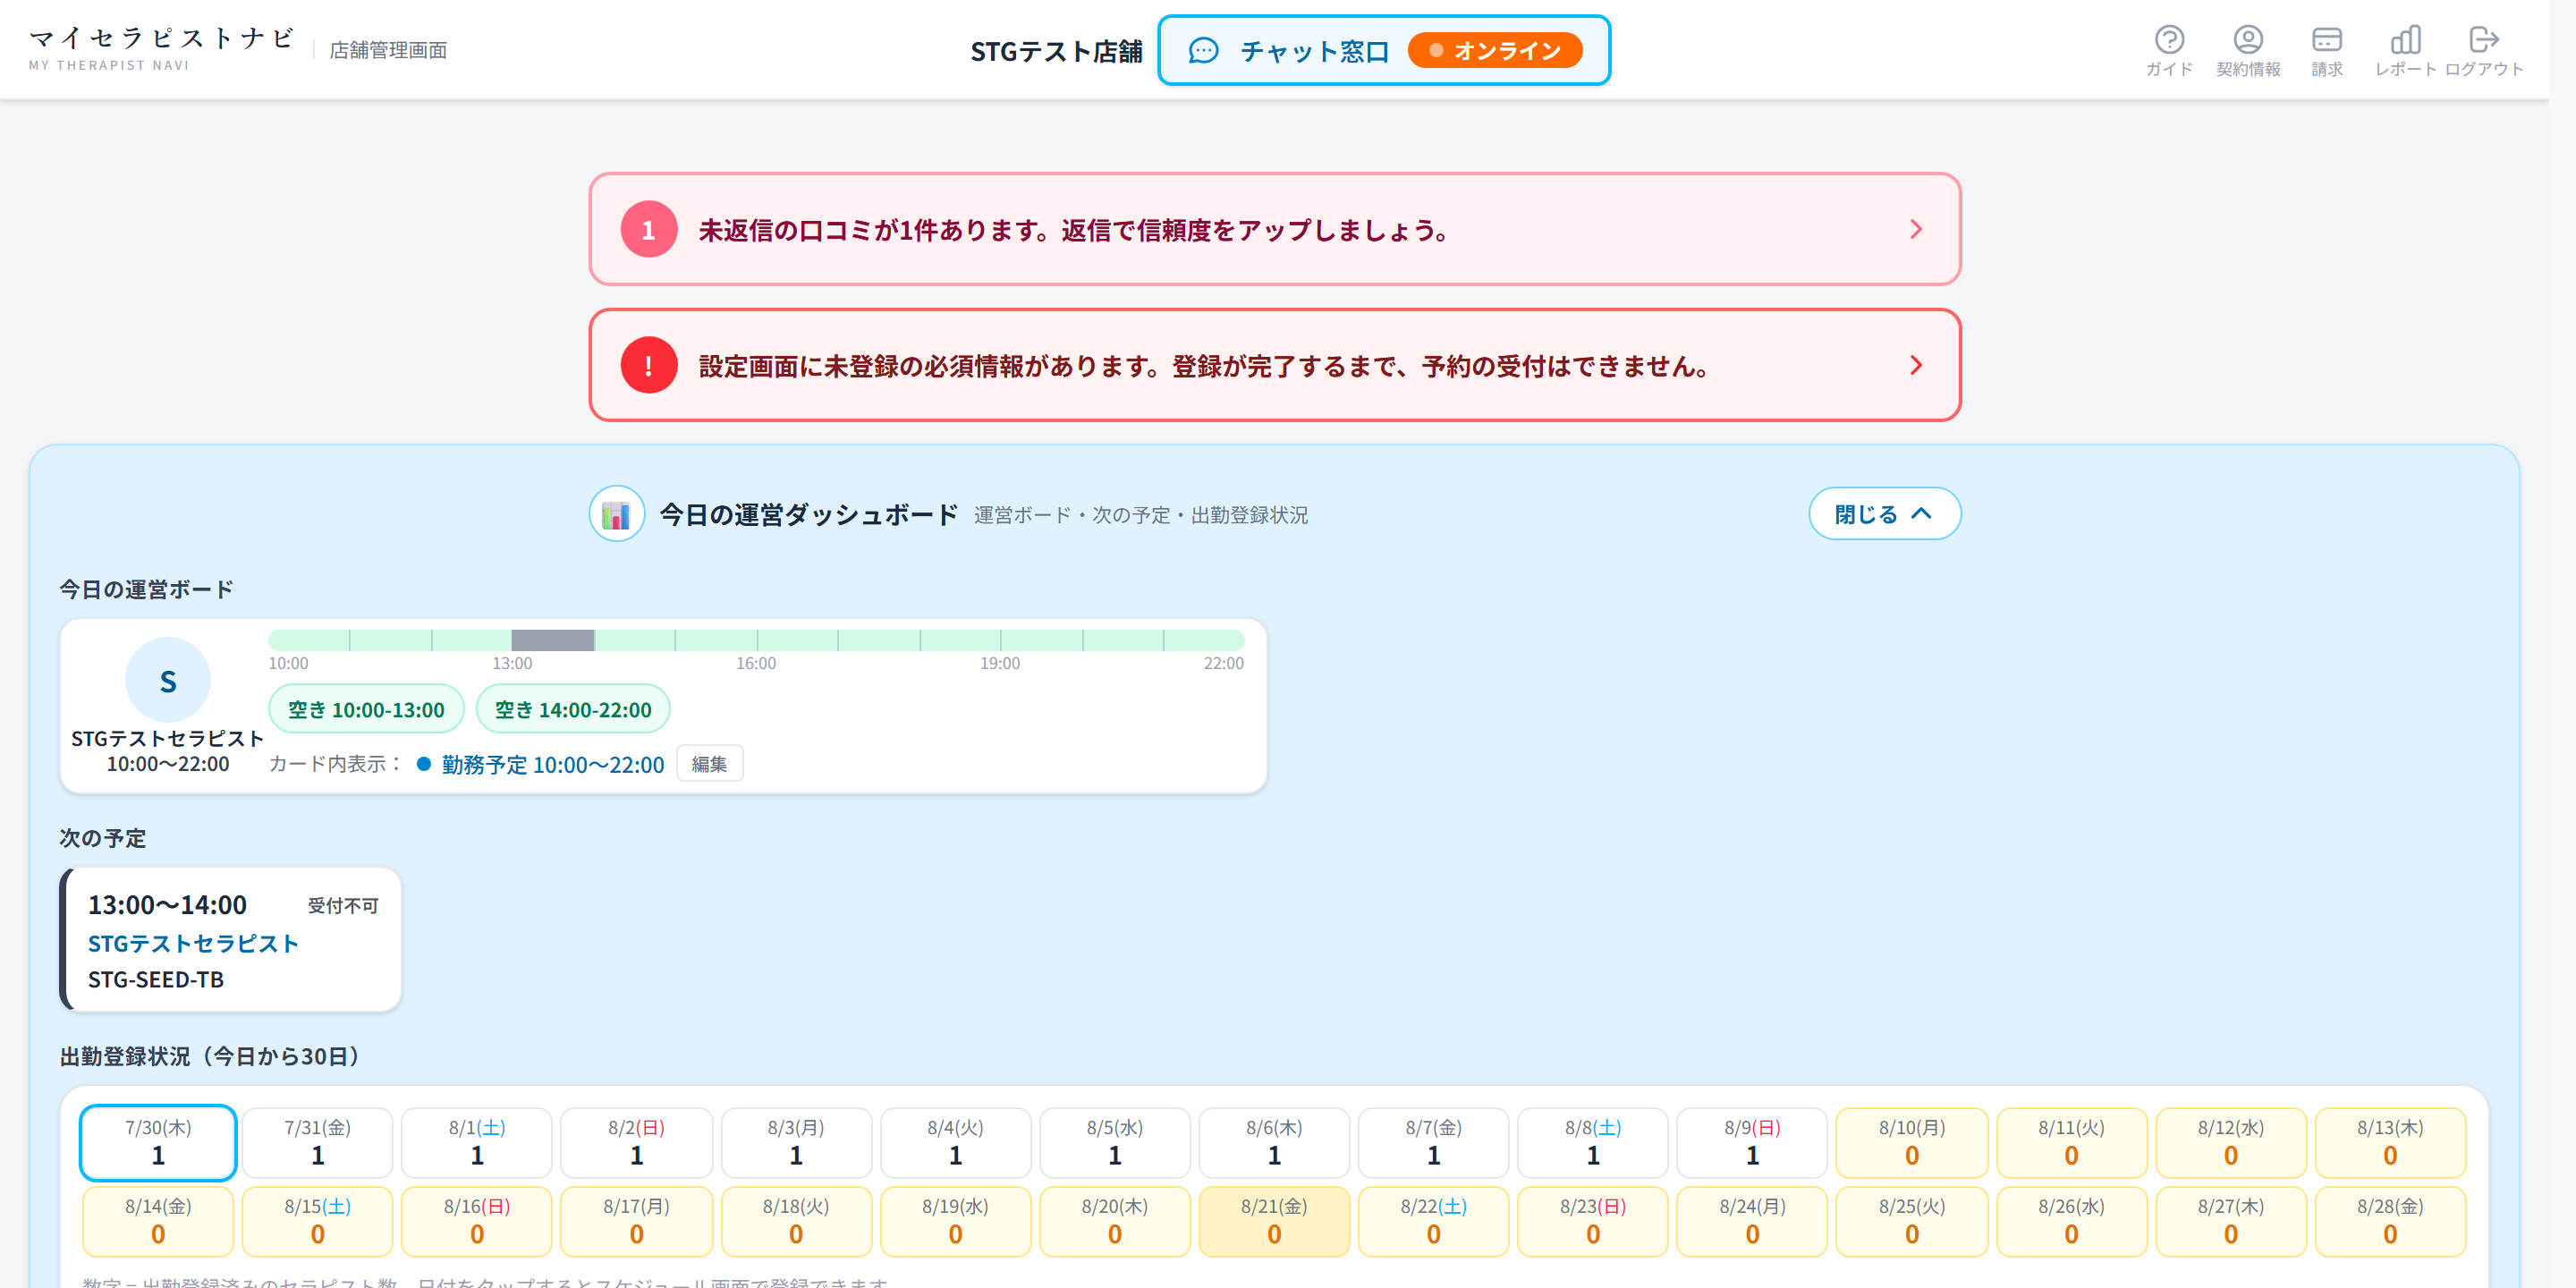Click the chat bubble icon in チャット窓口
The height and width of the screenshot is (1288, 2576).
(1203, 50)
